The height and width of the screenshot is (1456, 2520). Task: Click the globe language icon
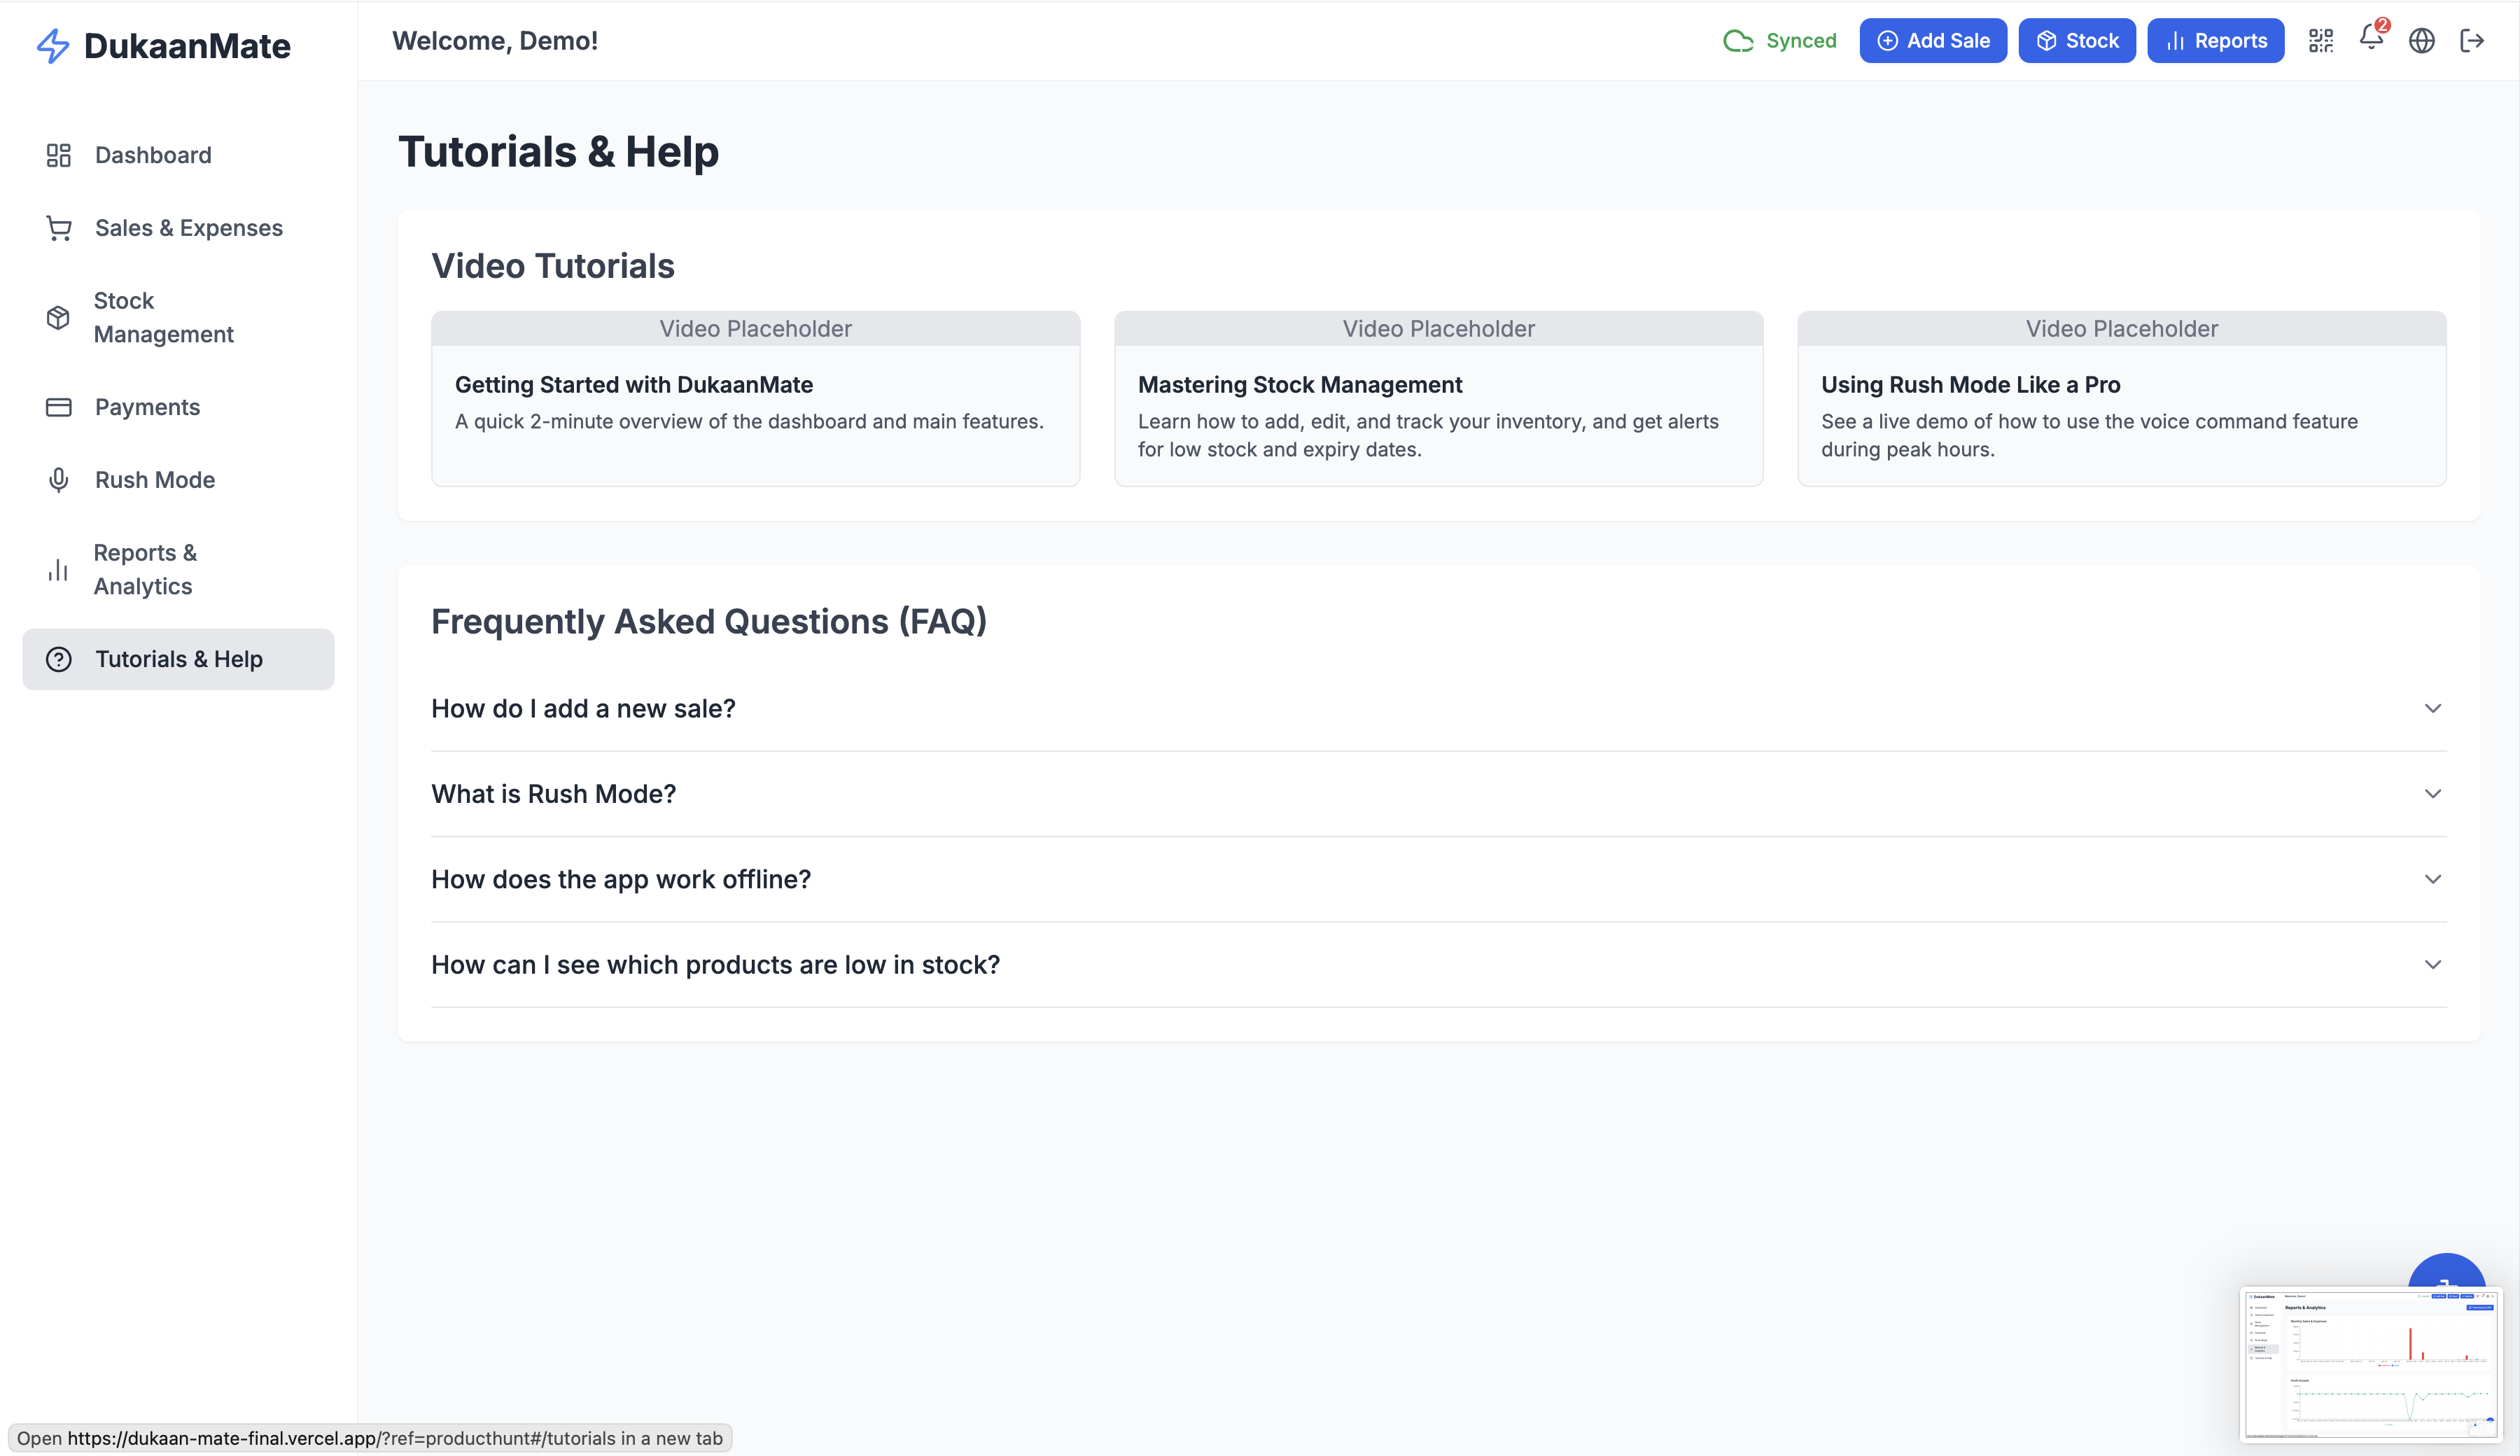2421,41
